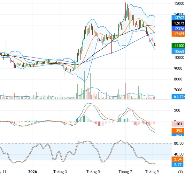Click the Tháng 9 time axis label
185x174 pixels.
[x=152, y=172]
